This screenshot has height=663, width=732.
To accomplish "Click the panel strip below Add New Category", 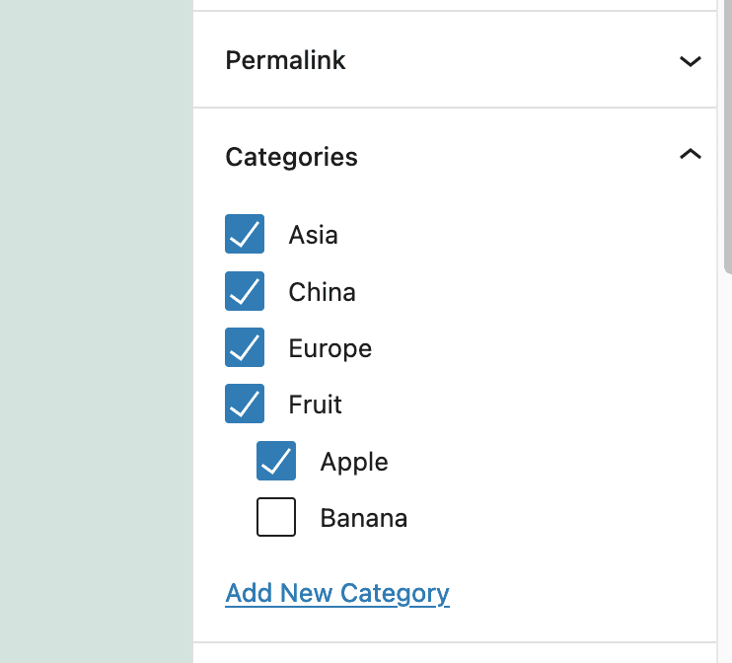I will 455,653.
